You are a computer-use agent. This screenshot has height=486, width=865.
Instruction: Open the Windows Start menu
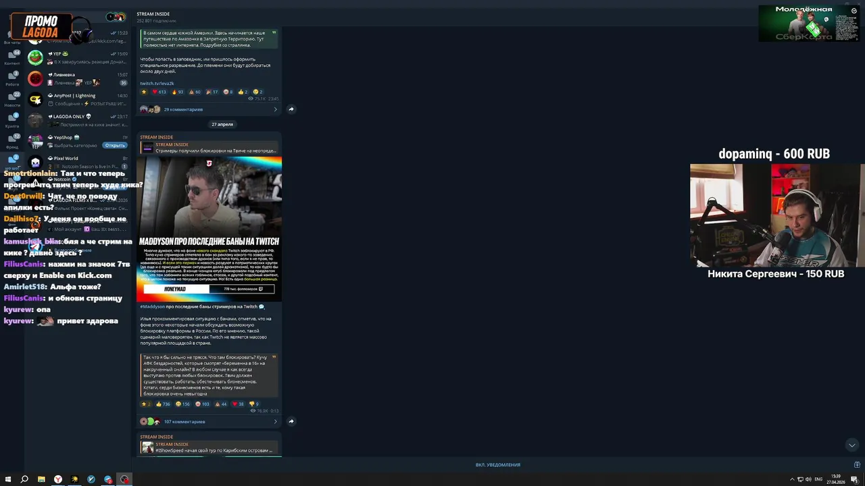(7, 479)
